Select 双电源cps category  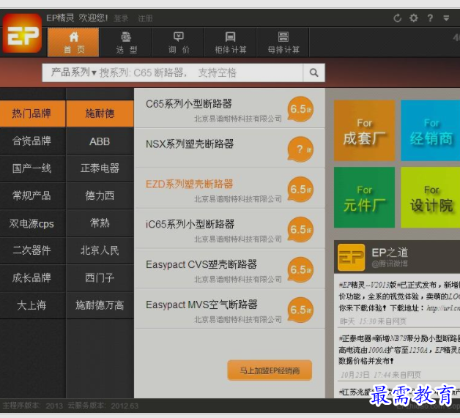click(32, 223)
